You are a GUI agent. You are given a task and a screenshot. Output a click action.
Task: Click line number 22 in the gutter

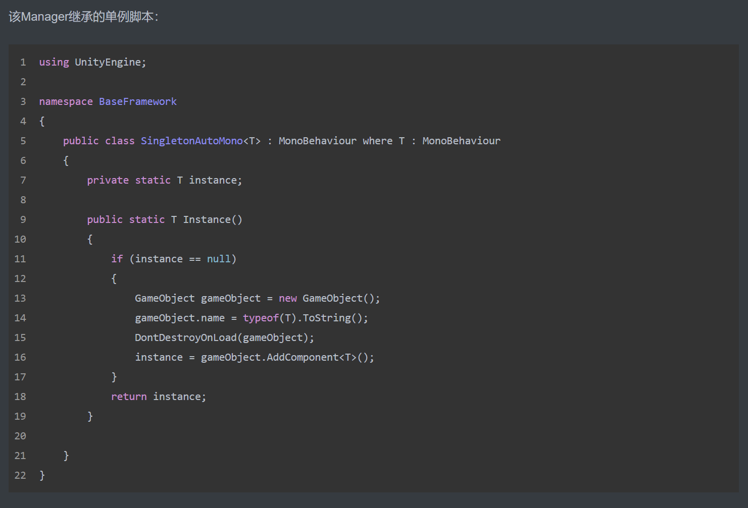point(20,475)
